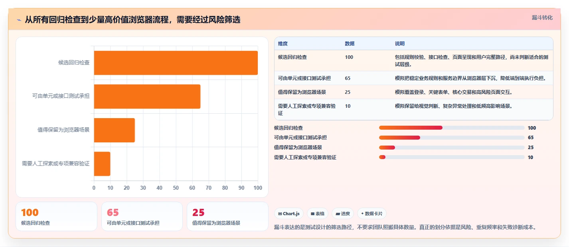Image resolution: width=569 pixels, height=247 pixels.
Task: Click the table value 10
Action: tap(348, 106)
